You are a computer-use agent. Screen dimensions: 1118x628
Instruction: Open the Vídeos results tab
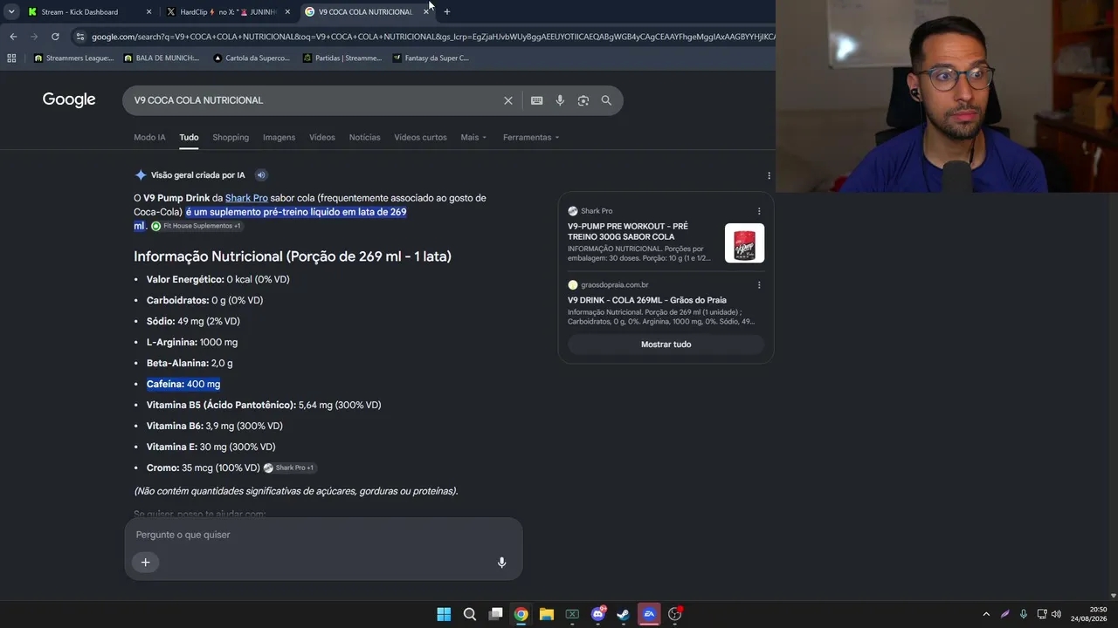pos(322,138)
